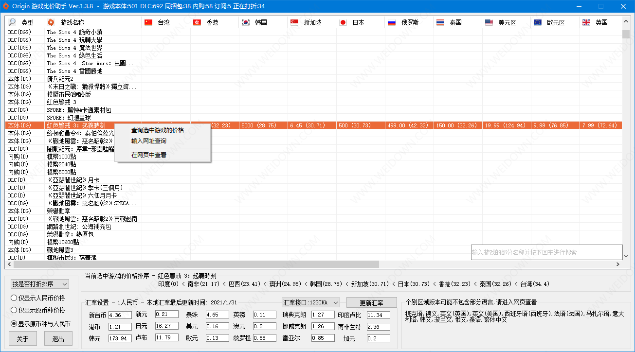The image size is (635, 352).
Task: Click the 欧元 exchange rate field
Action: (x=217, y=338)
